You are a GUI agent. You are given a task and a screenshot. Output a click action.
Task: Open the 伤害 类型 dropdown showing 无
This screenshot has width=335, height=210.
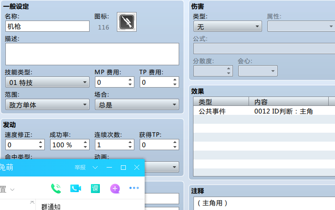pos(228,26)
